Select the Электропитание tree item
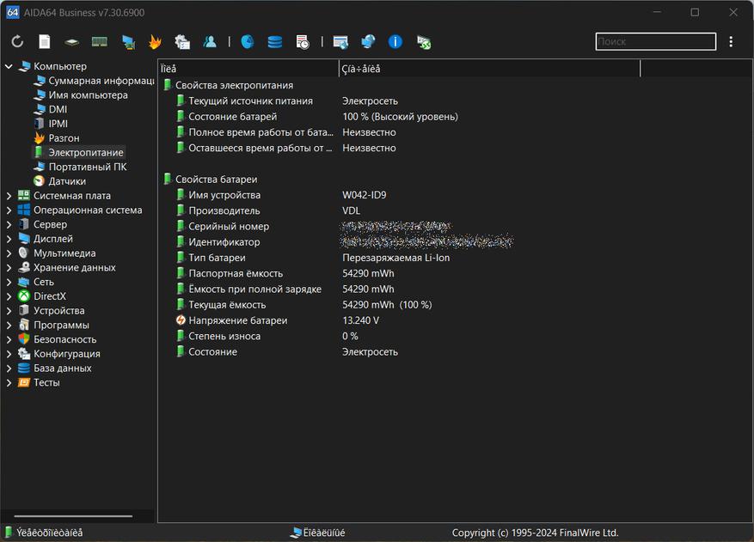754x542 pixels. click(86, 152)
